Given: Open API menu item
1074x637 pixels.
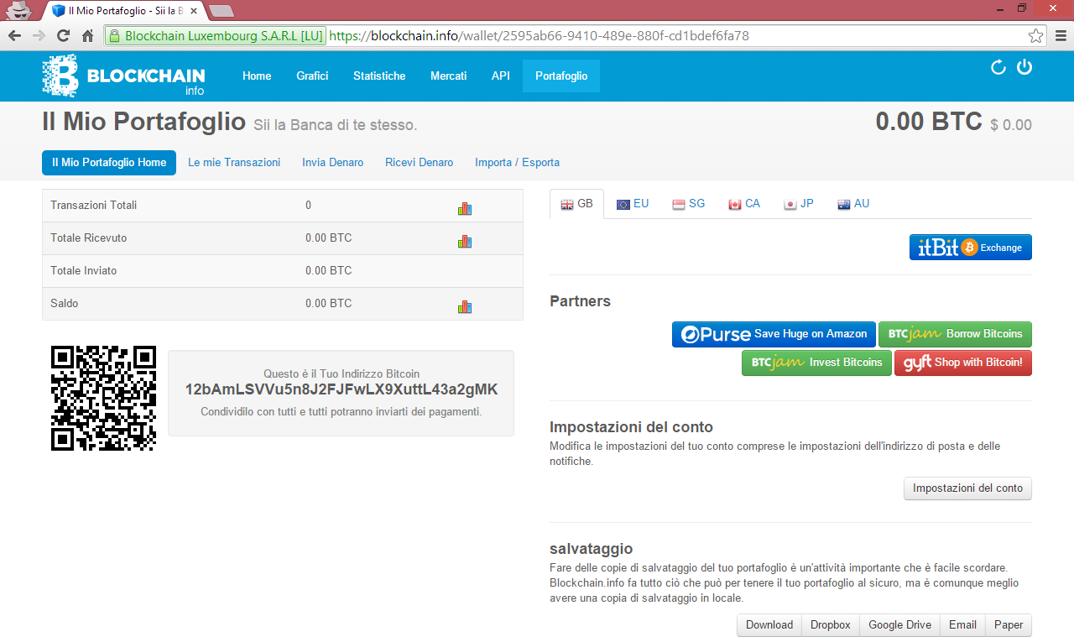Looking at the screenshot, I should pyautogui.click(x=501, y=76).
